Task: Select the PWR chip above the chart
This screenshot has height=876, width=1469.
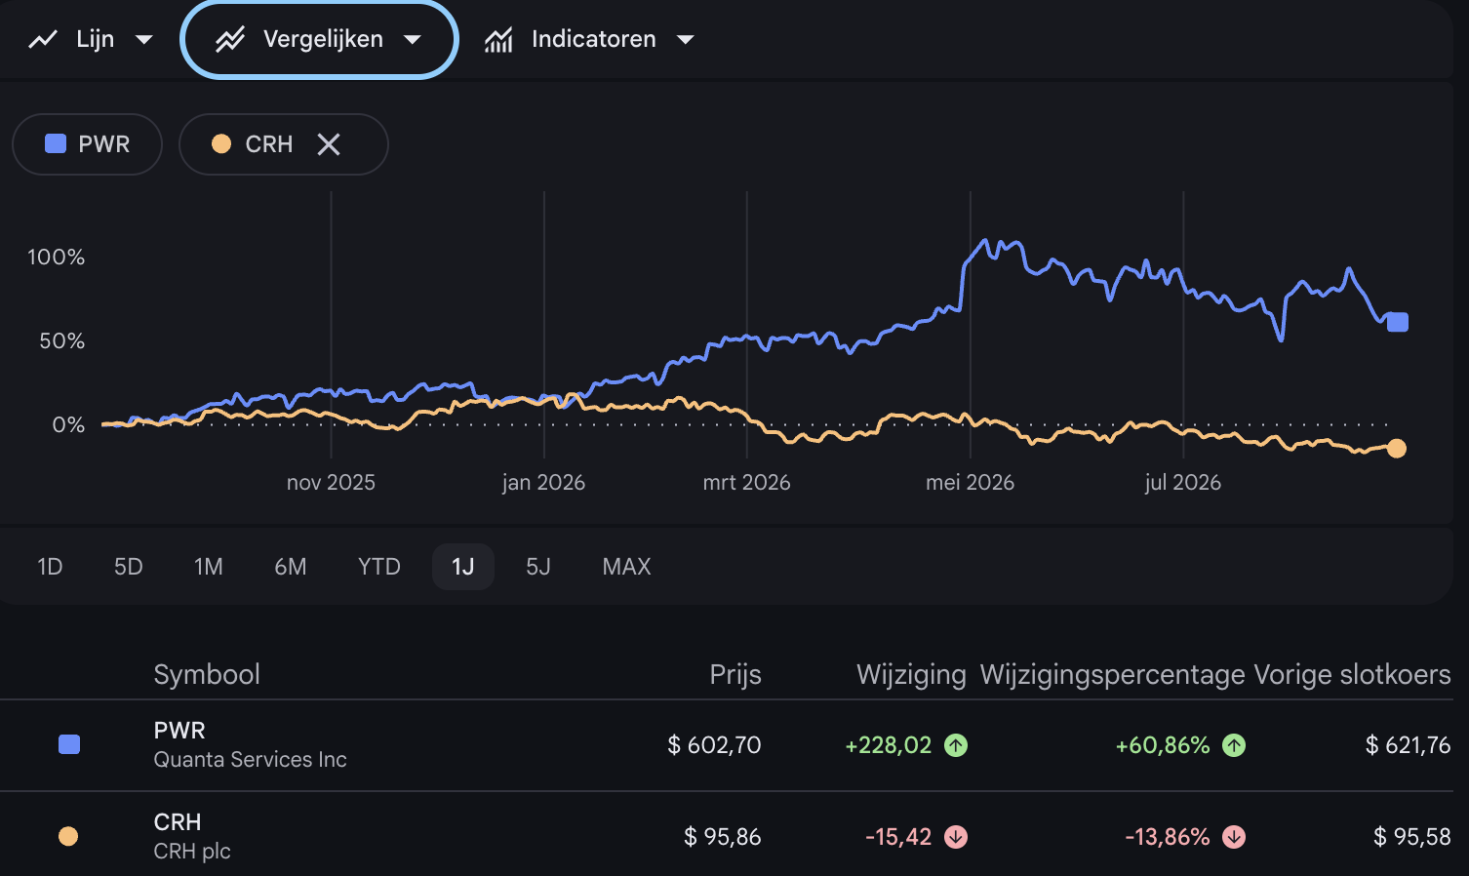Action: pyautogui.click(x=87, y=144)
